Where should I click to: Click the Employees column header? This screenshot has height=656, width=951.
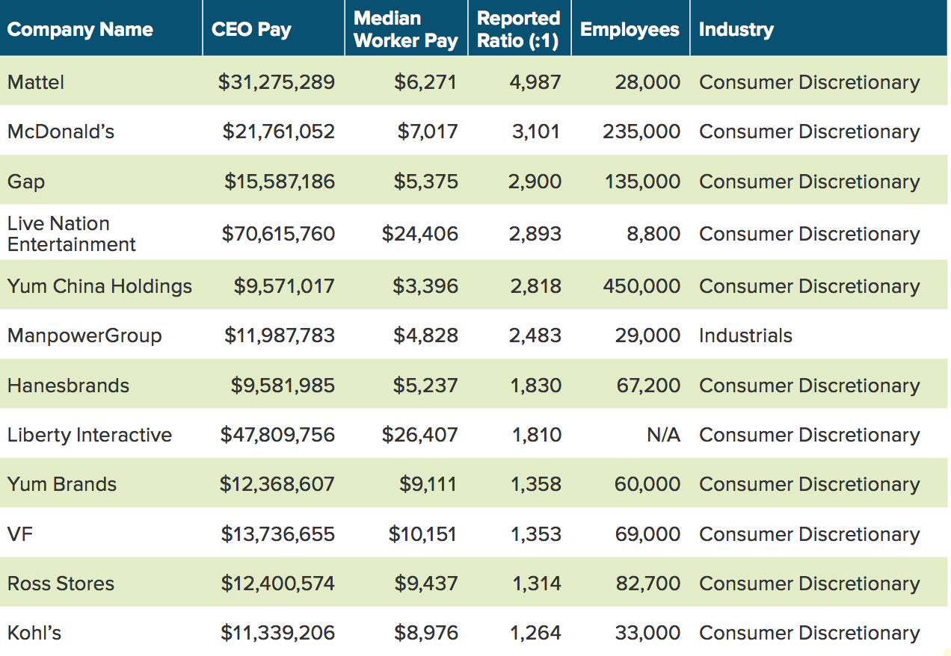(630, 30)
